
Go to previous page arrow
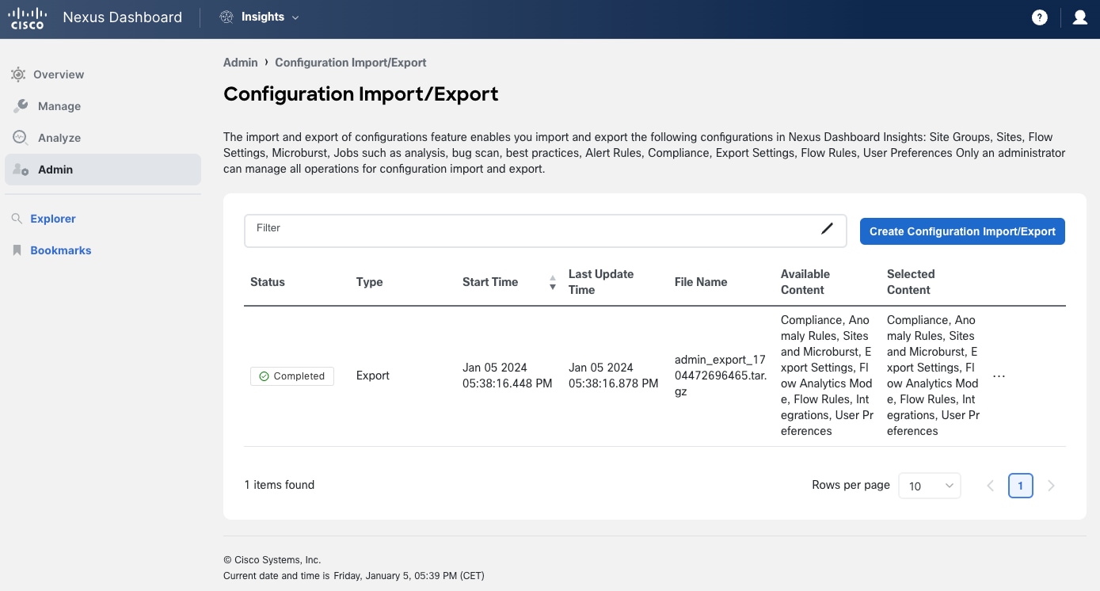[990, 486]
